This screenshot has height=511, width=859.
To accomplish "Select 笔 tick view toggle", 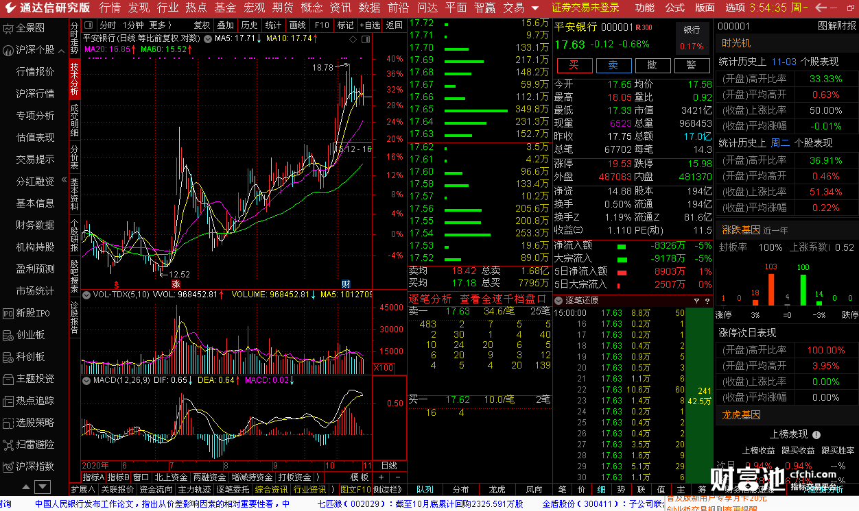I will pos(562,490).
